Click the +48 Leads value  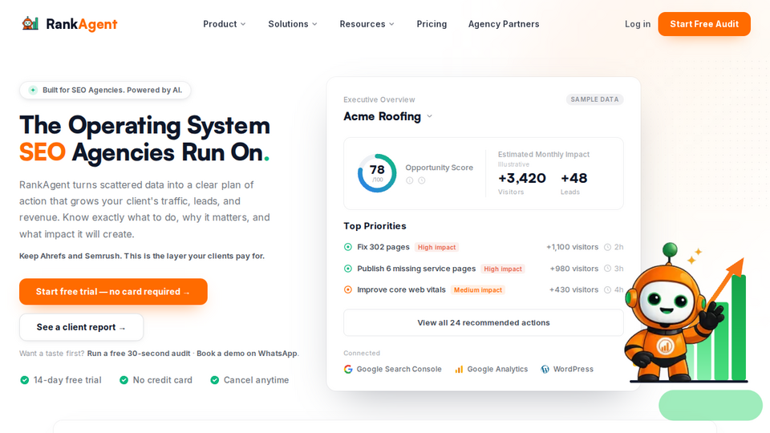point(574,178)
